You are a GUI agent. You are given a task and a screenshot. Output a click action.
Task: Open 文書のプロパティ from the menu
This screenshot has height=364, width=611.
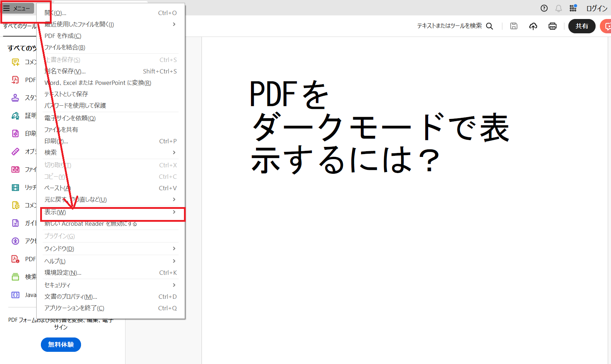click(x=70, y=296)
